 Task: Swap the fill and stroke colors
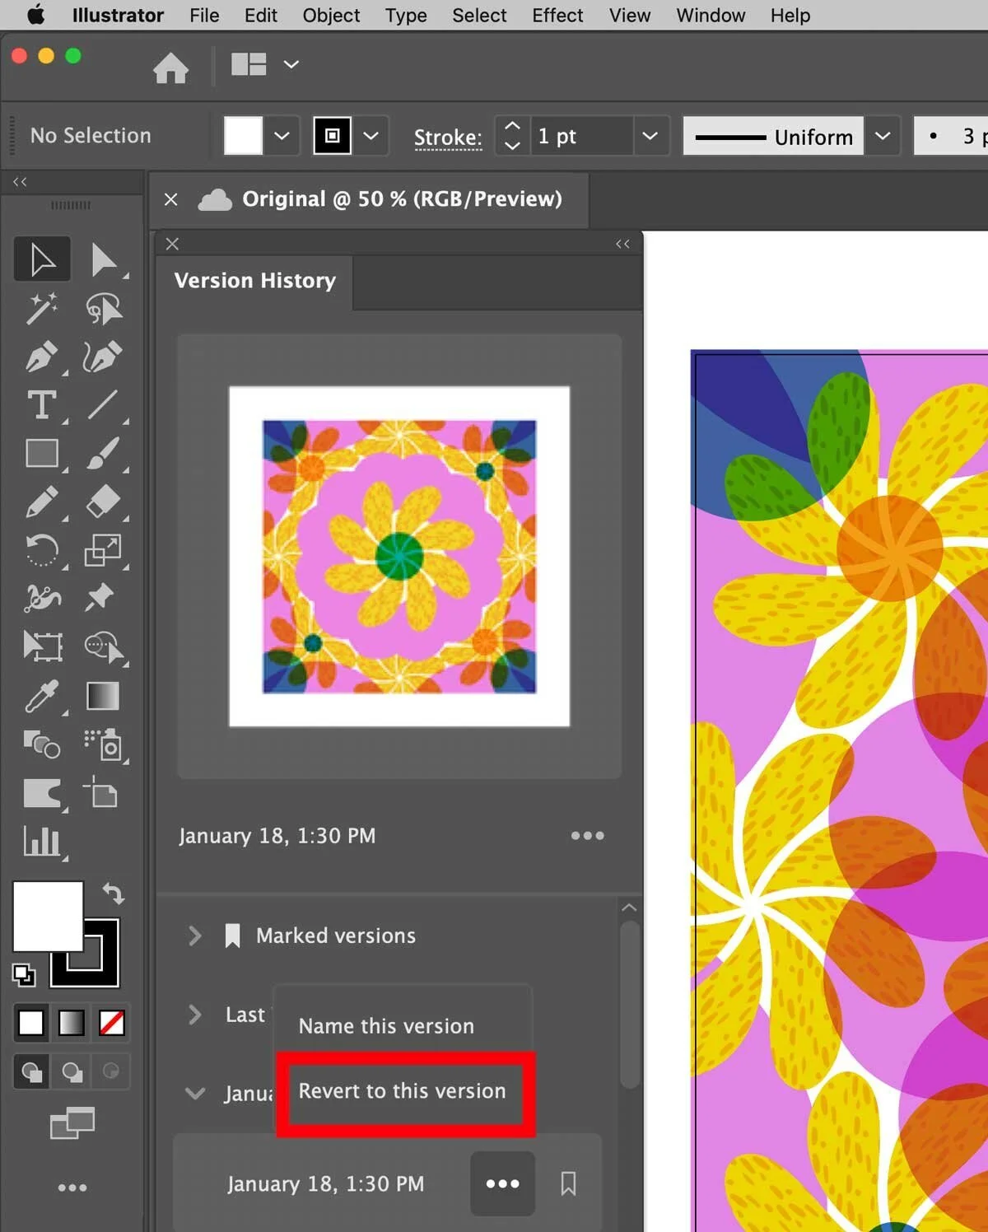[114, 894]
